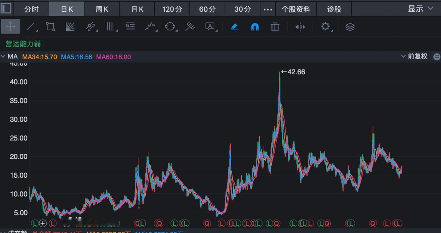Open the 前复权 adjustment dropdown
The width and height of the screenshot is (441, 233).
414,56
